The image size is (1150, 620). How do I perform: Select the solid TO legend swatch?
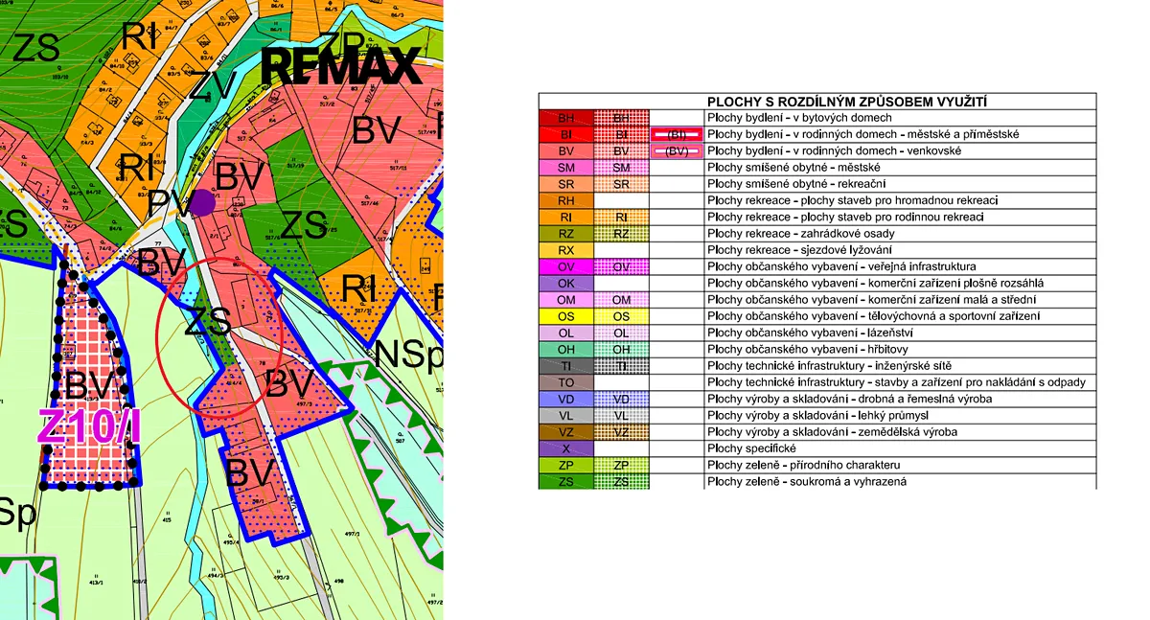(x=566, y=382)
